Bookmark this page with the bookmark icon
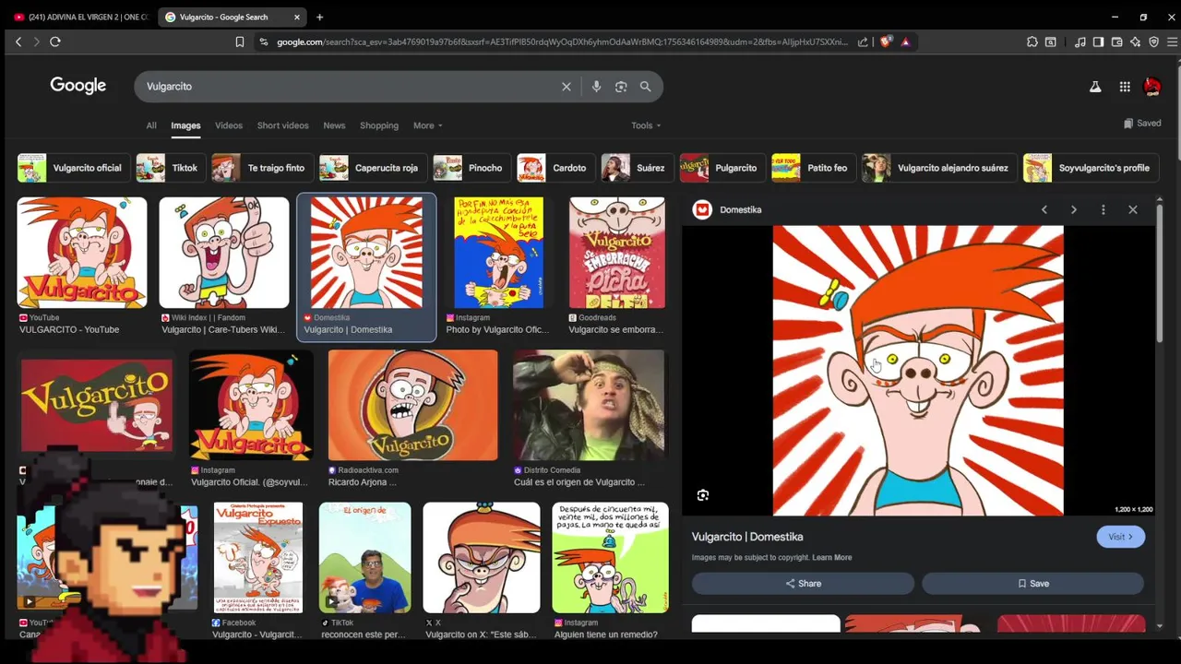1181x664 pixels. (240, 41)
